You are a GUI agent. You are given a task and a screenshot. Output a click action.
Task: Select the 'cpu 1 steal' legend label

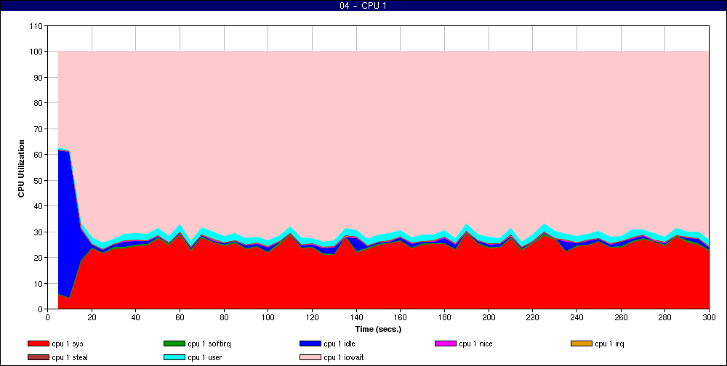[x=70, y=358]
